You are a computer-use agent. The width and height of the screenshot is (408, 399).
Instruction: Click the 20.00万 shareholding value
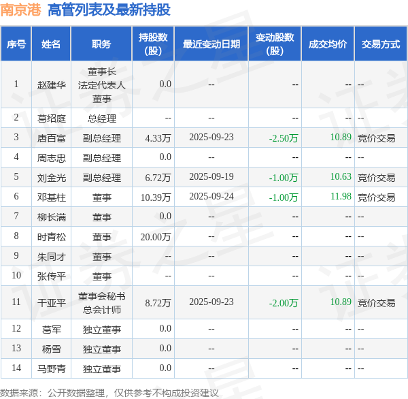156,237
